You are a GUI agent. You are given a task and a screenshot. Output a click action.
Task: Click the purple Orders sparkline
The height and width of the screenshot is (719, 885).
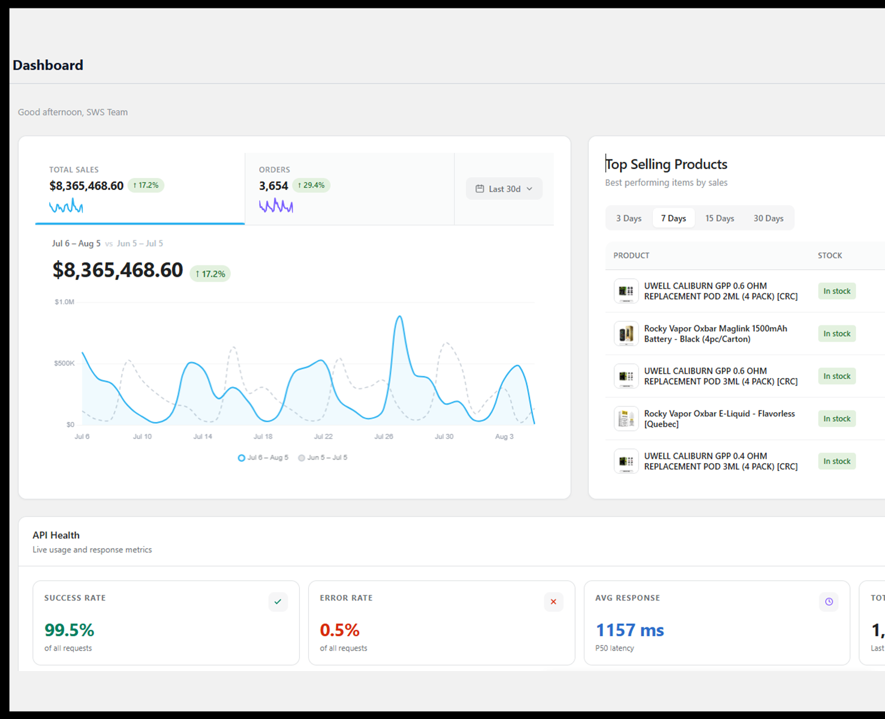point(276,206)
